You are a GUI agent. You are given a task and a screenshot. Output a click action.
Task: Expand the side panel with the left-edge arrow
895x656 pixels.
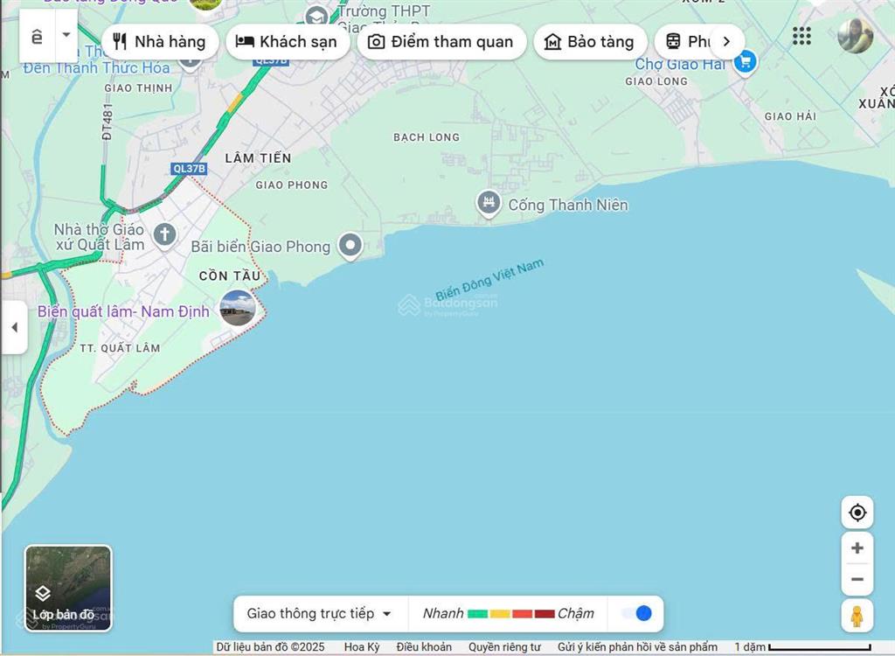[x=13, y=327]
